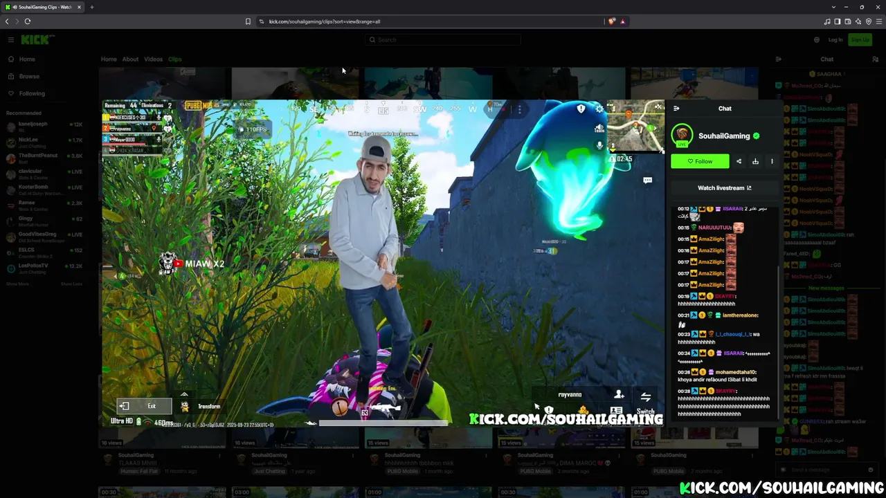Image resolution: width=886 pixels, height=498 pixels.
Task: Open the browser main menu
Action: pyautogui.click(x=879, y=21)
